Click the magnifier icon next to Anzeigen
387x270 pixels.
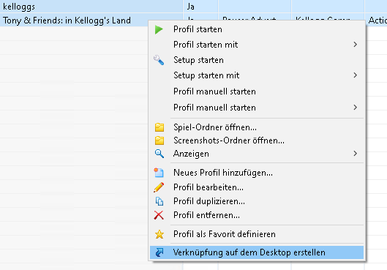(x=159, y=154)
